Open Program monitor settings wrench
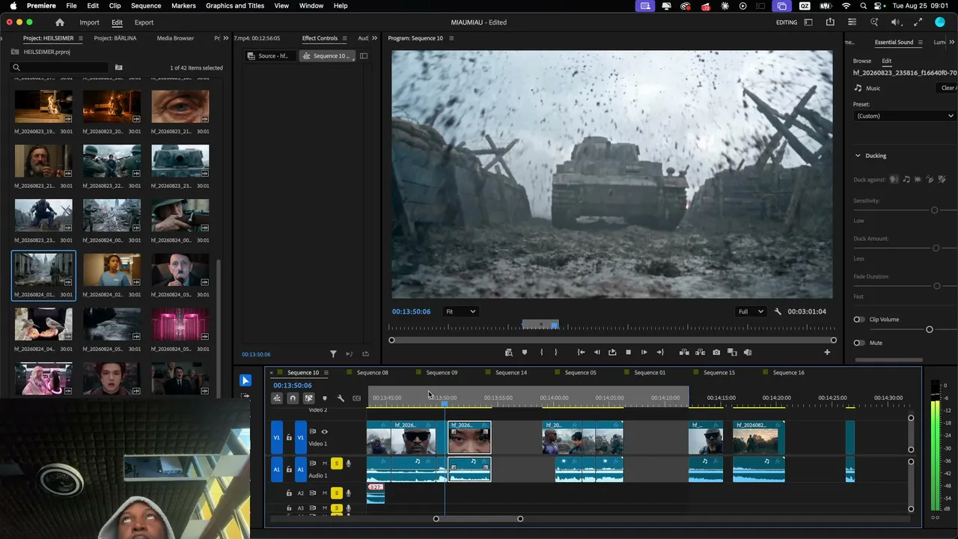Image resolution: width=958 pixels, height=539 pixels. [x=778, y=311]
